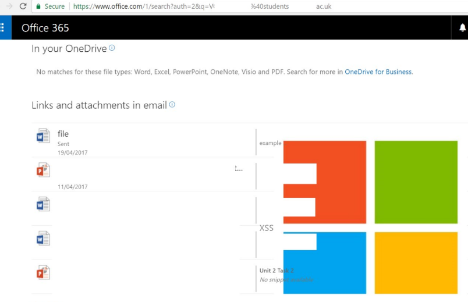Go forward in browser history
Screen dimensions: 468x302
[9, 6]
